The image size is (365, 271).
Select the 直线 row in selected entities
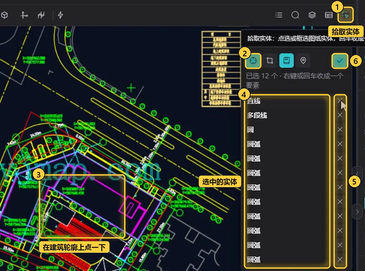(287, 101)
